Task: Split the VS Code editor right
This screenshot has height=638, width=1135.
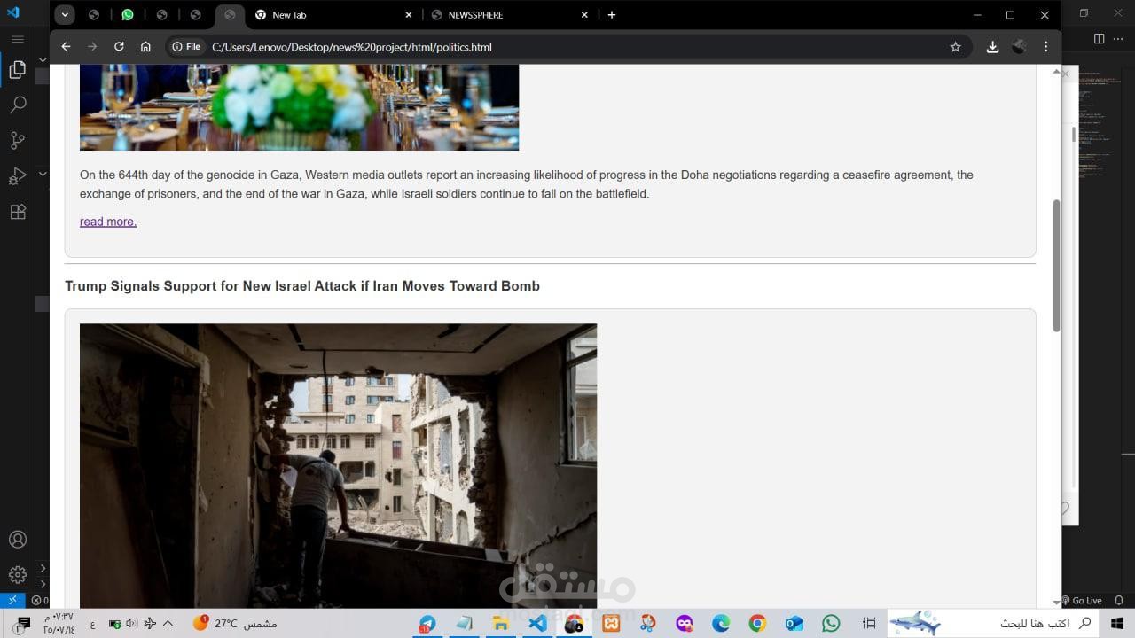Action: pyautogui.click(x=1099, y=38)
